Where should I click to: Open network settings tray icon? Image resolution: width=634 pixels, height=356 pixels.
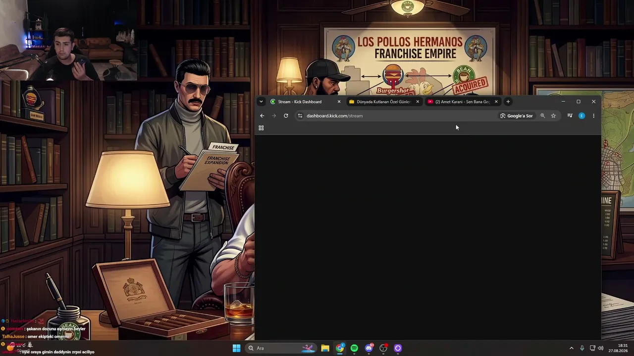[592, 348]
